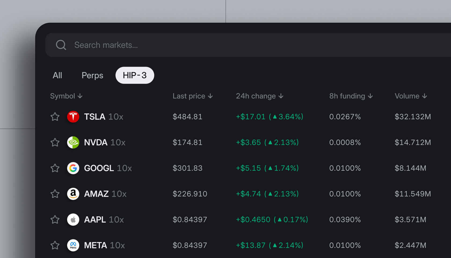The width and height of the screenshot is (451, 258).
Task: Click AAPL change +$0.4650 (0.17%)
Action: coord(272,220)
